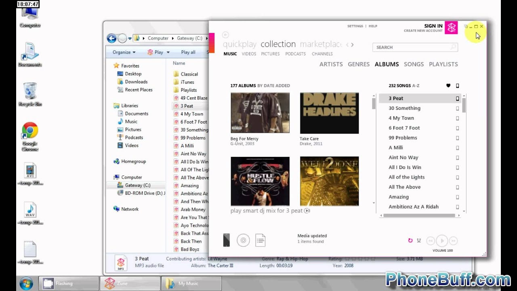Switch to Flashing taskbar item

tap(69, 283)
